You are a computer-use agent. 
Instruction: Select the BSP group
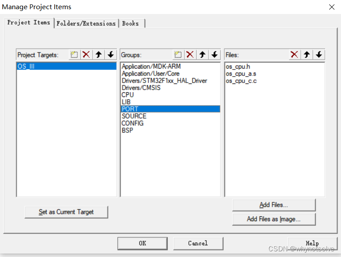coord(170,130)
